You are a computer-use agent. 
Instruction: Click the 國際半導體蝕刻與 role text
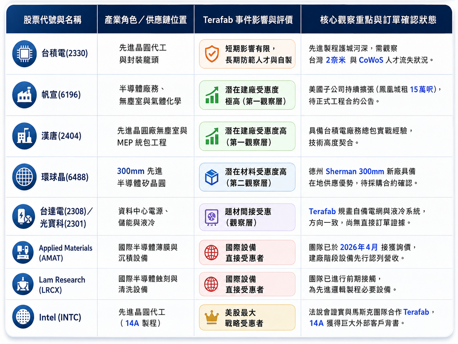[148, 279]
